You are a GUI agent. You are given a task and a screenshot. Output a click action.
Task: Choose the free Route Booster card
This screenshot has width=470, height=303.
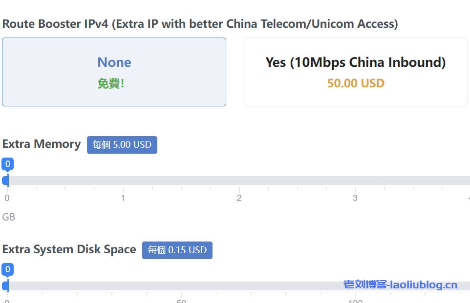[114, 72]
